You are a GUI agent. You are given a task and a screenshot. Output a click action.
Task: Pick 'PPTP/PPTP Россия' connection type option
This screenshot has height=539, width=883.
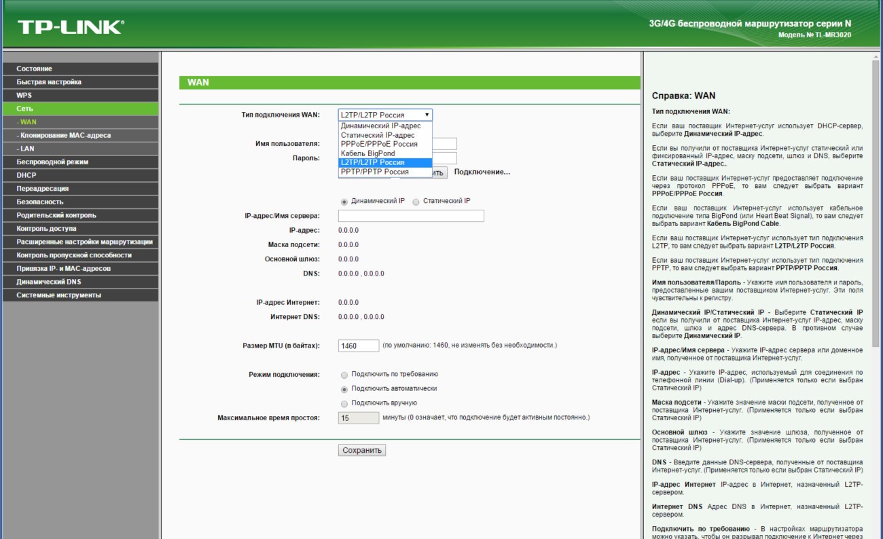point(374,172)
